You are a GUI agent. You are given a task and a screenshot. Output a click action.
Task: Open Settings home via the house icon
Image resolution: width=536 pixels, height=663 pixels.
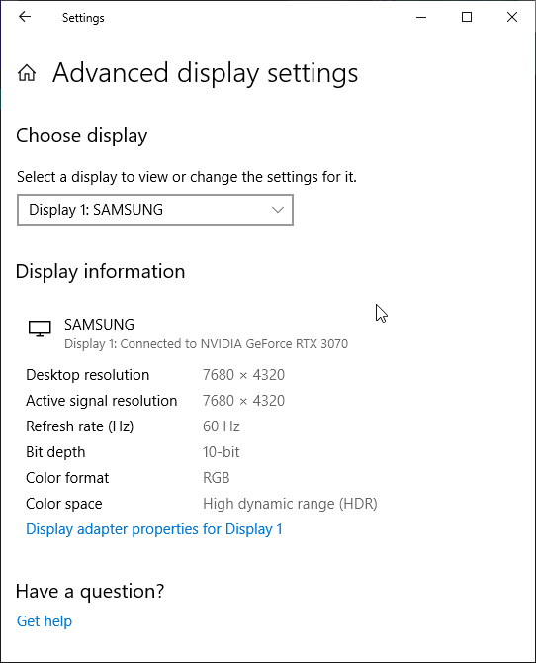pos(27,72)
